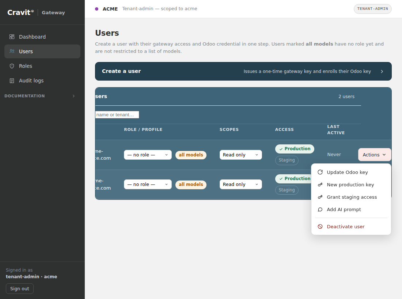Open the Dashboard icon in sidebar

[x=12, y=37]
